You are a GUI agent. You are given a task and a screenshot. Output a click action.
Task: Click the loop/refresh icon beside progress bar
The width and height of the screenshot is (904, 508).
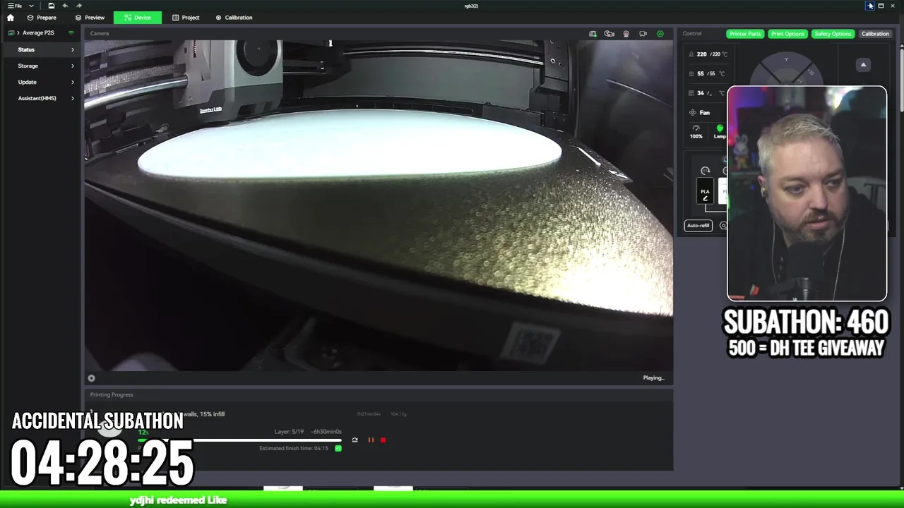[355, 440]
